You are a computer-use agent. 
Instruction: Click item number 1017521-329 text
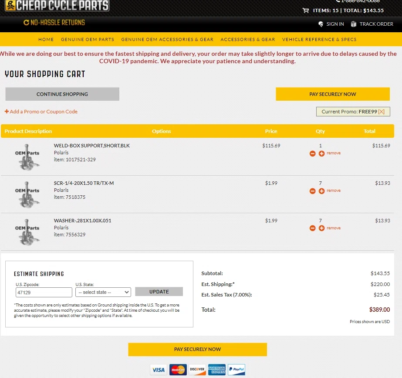coord(81,160)
